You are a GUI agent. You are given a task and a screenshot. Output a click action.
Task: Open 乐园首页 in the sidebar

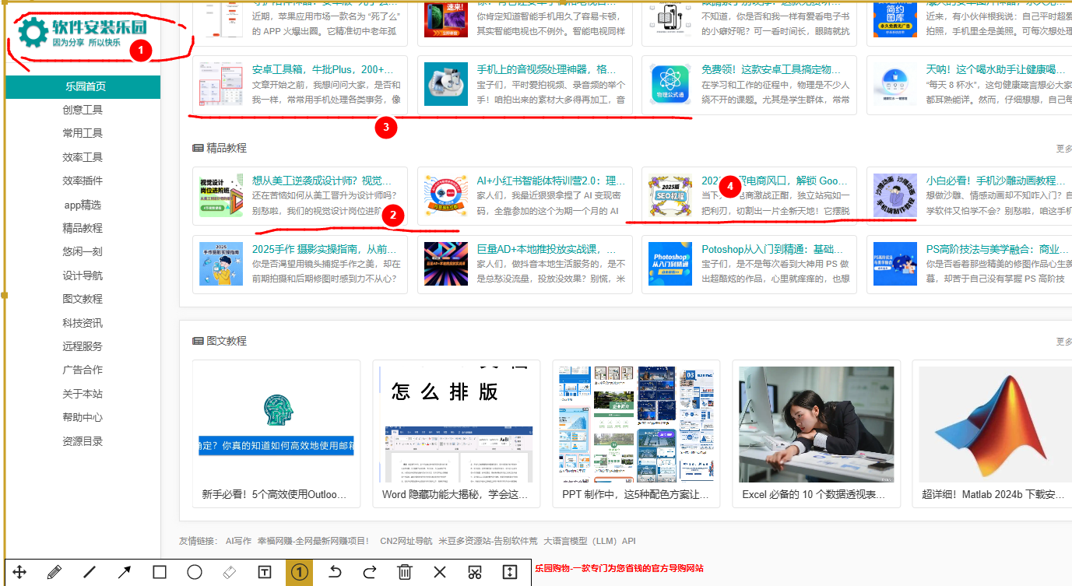(x=83, y=86)
